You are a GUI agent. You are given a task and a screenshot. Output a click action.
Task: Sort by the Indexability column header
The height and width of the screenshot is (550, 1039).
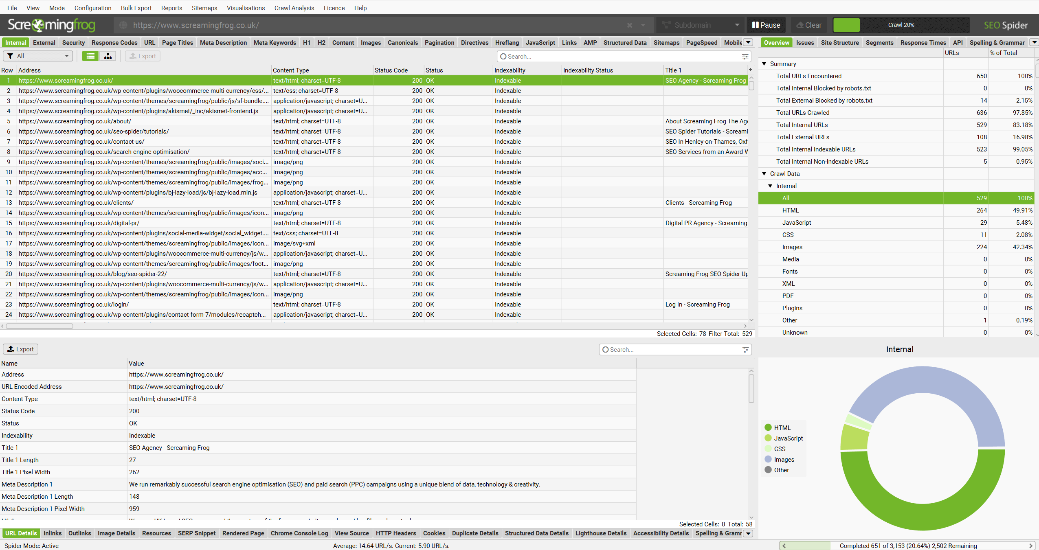pyautogui.click(x=527, y=70)
